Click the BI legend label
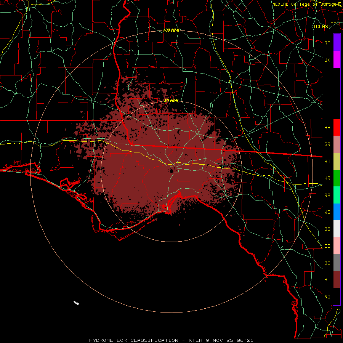 (x=327, y=280)
